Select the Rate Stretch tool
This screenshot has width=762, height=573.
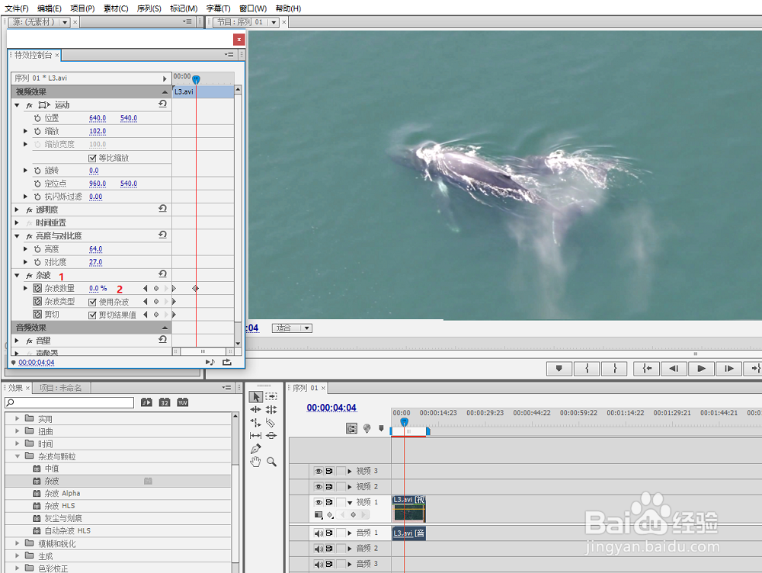[x=255, y=423]
